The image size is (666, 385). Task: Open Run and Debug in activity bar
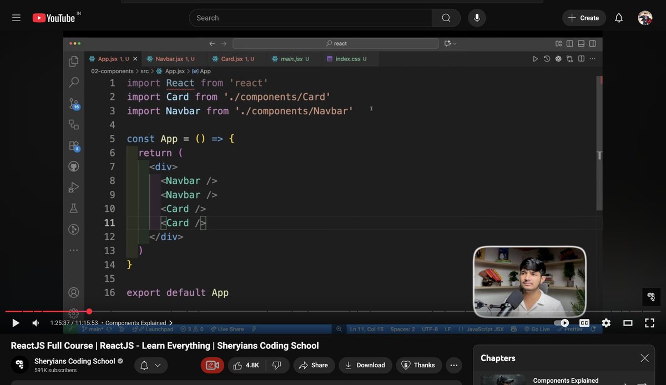pyautogui.click(x=73, y=188)
